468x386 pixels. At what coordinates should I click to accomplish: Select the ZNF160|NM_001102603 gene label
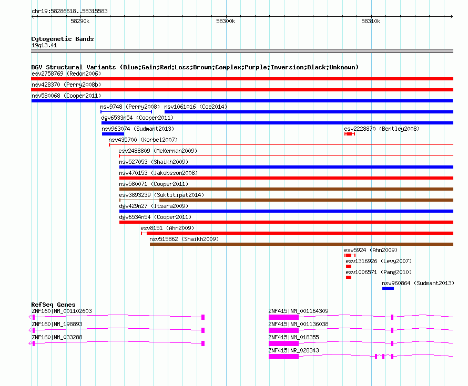pyautogui.click(x=62, y=311)
